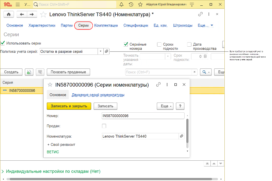This screenshot has height=181, width=272.
Task: Enable the Сроки годности checkbox
Action: [159, 45]
